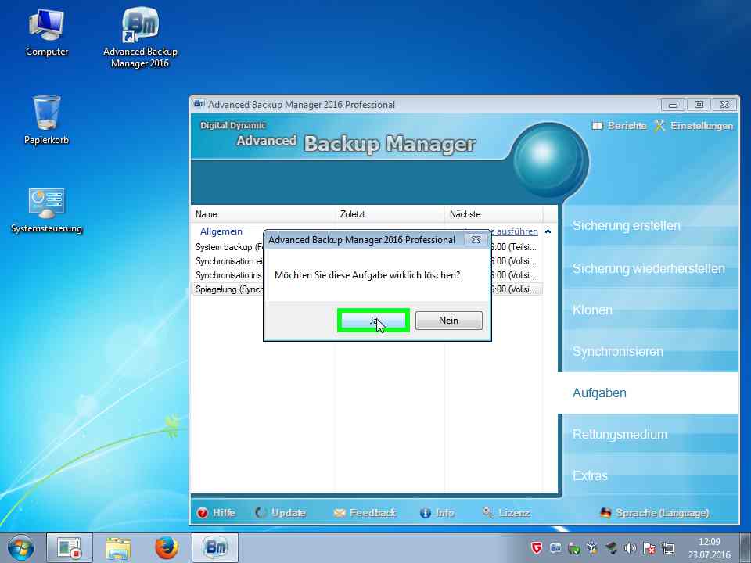This screenshot has width=751, height=563.
Task: Minimize the Advanced Backup Manager window
Action: tap(673, 104)
